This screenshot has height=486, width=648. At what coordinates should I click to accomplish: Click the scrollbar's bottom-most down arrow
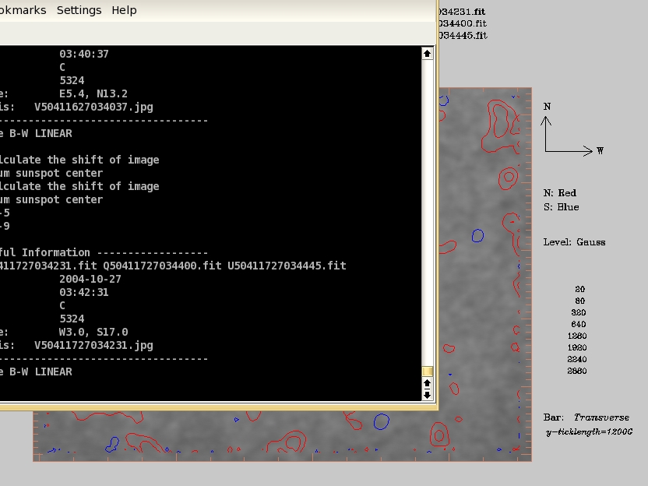coord(427,395)
